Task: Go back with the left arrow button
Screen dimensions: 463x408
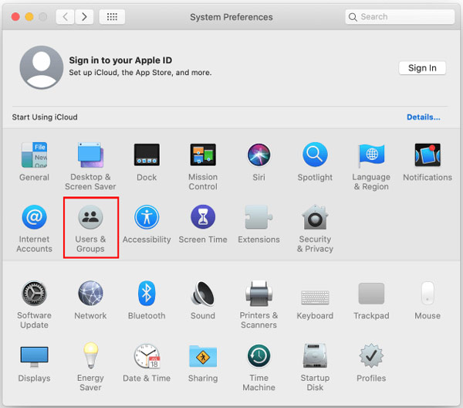Action: pyautogui.click(x=65, y=16)
